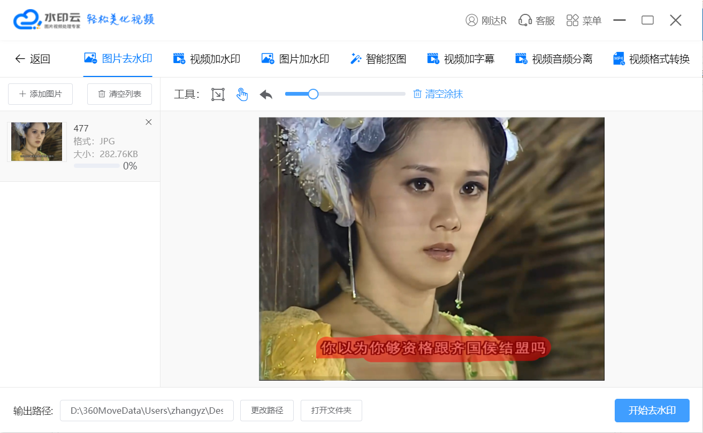The image size is (703, 433).
Task: Click the 大小: 282.76KB text
Action: (x=105, y=154)
